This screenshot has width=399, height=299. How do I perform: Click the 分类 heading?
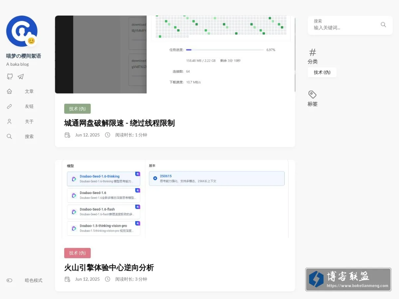(313, 62)
